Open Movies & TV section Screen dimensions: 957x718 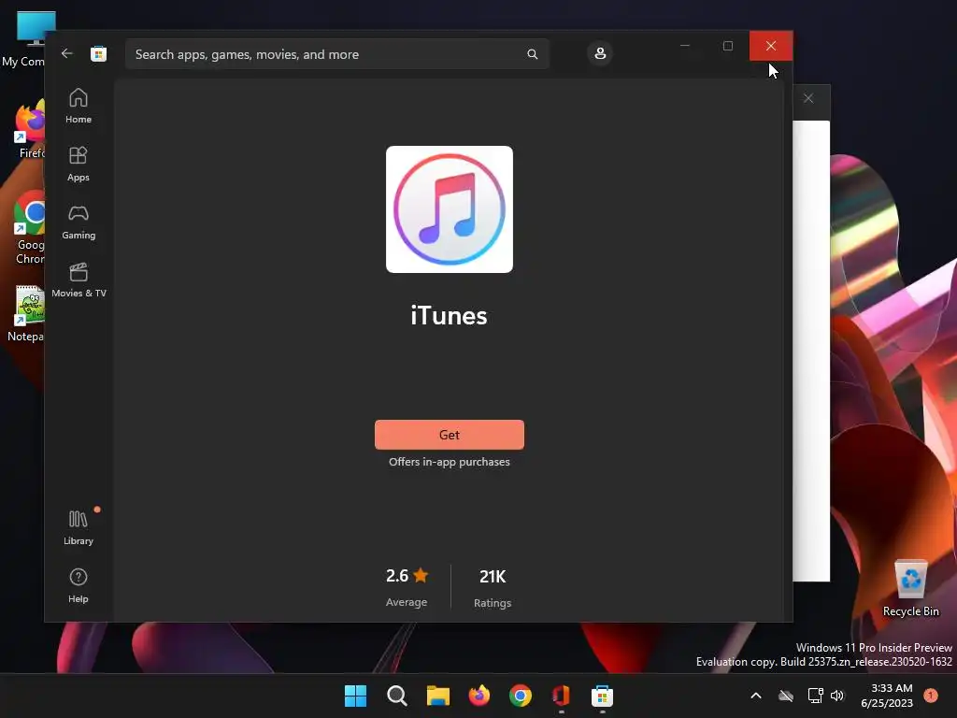click(79, 280)
